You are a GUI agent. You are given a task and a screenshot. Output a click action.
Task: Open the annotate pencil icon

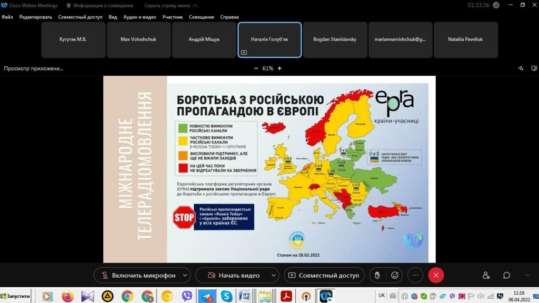pyautogui.click(x=521, y=68)
